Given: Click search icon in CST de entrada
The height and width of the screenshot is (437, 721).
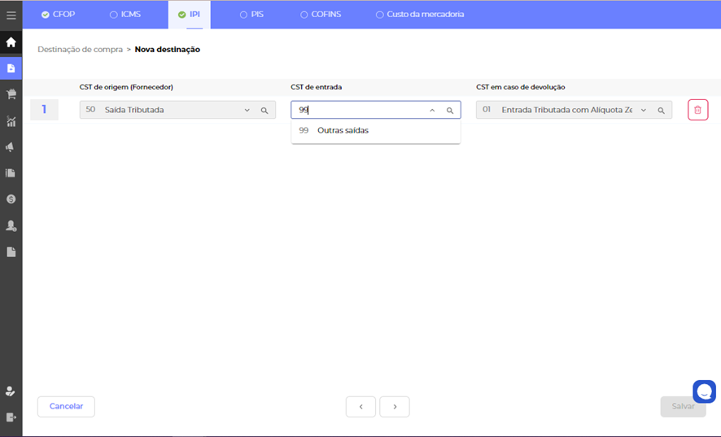Looking at the screenshot, I should pos(449,111).
